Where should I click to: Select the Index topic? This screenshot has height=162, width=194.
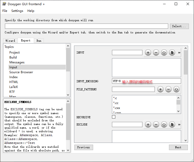pos(13,77)
